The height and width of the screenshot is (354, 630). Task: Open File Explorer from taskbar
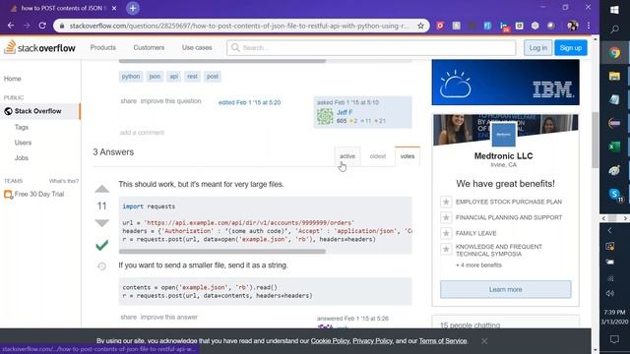tap(614, 77)
